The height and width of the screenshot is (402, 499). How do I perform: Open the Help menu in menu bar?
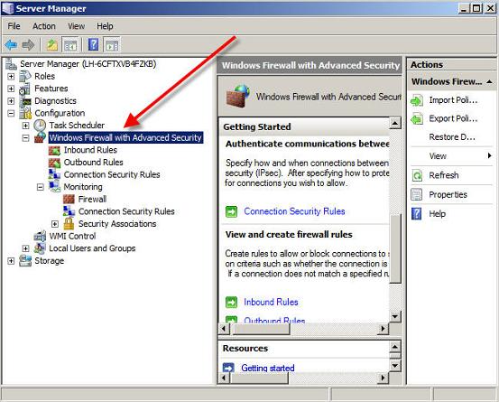(105, 26)
